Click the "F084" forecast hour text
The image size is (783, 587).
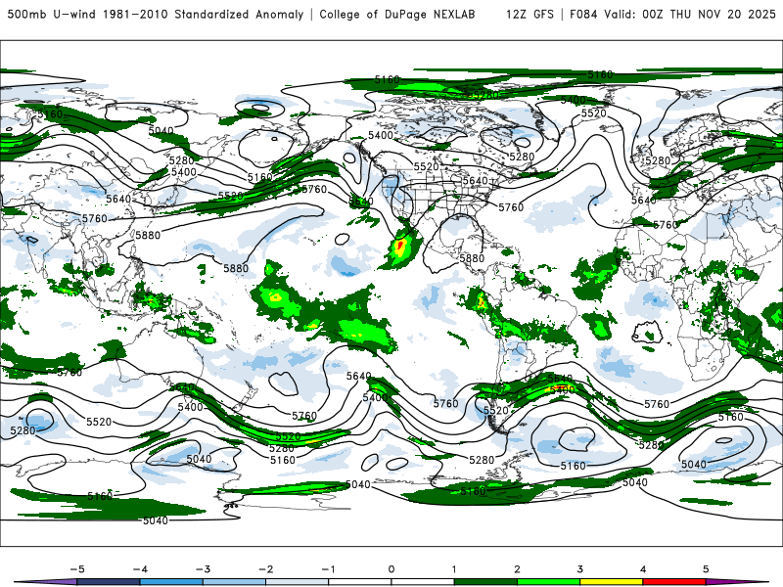[x=583, y=14]
